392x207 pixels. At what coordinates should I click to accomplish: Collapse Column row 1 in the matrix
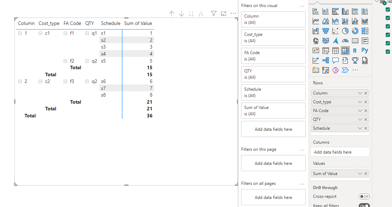coord(20,33)
